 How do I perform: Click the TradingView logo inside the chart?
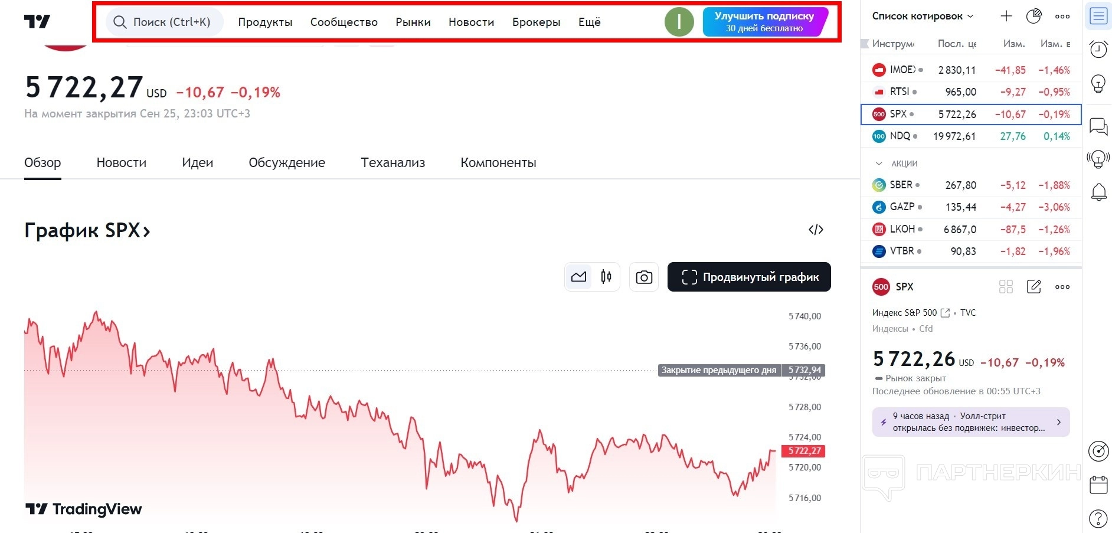click(x=84, y=509)
